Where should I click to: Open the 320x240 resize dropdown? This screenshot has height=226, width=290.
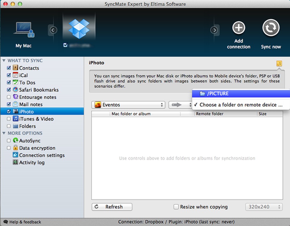click(264, 207)
